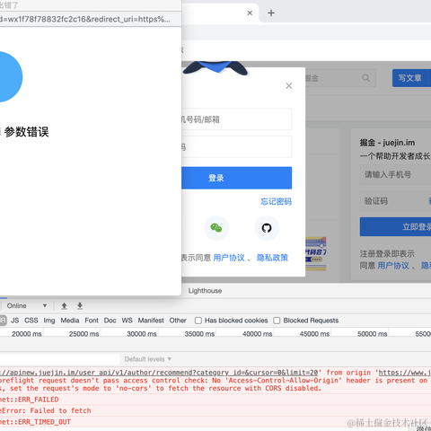Screen dimensions: 431x431
Task: Filter network requests by Other
Action: tap(178, 321)
